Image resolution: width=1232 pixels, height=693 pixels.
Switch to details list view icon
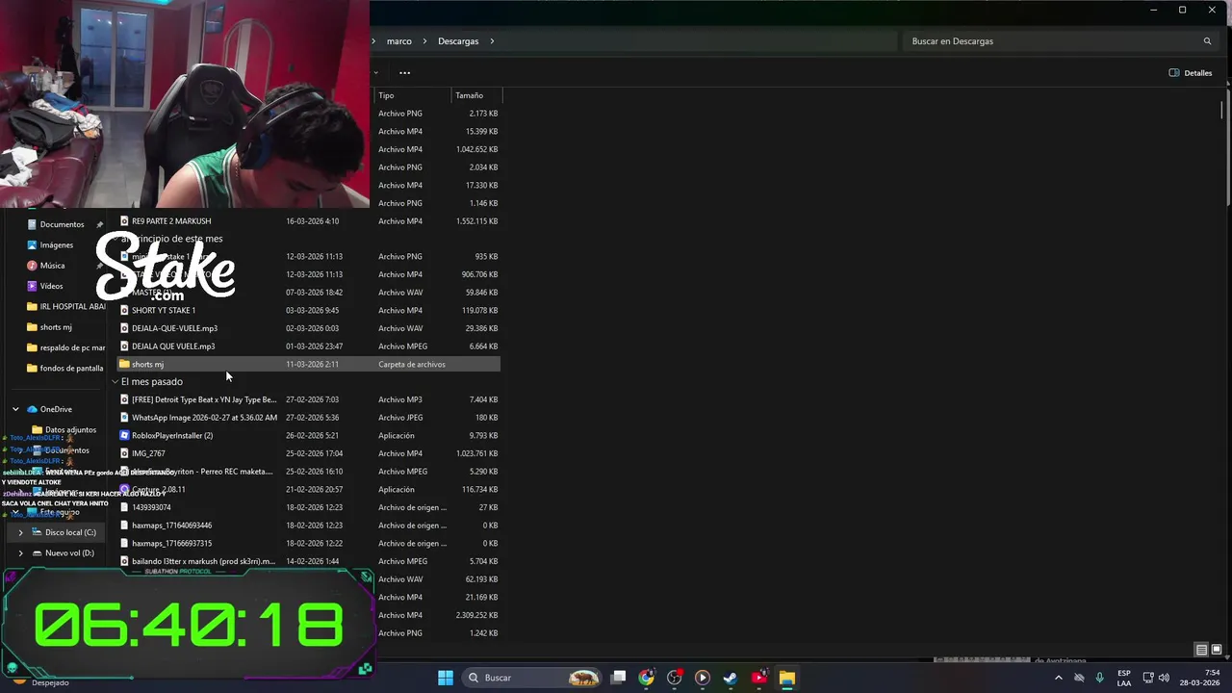[x=1201, y=650]
